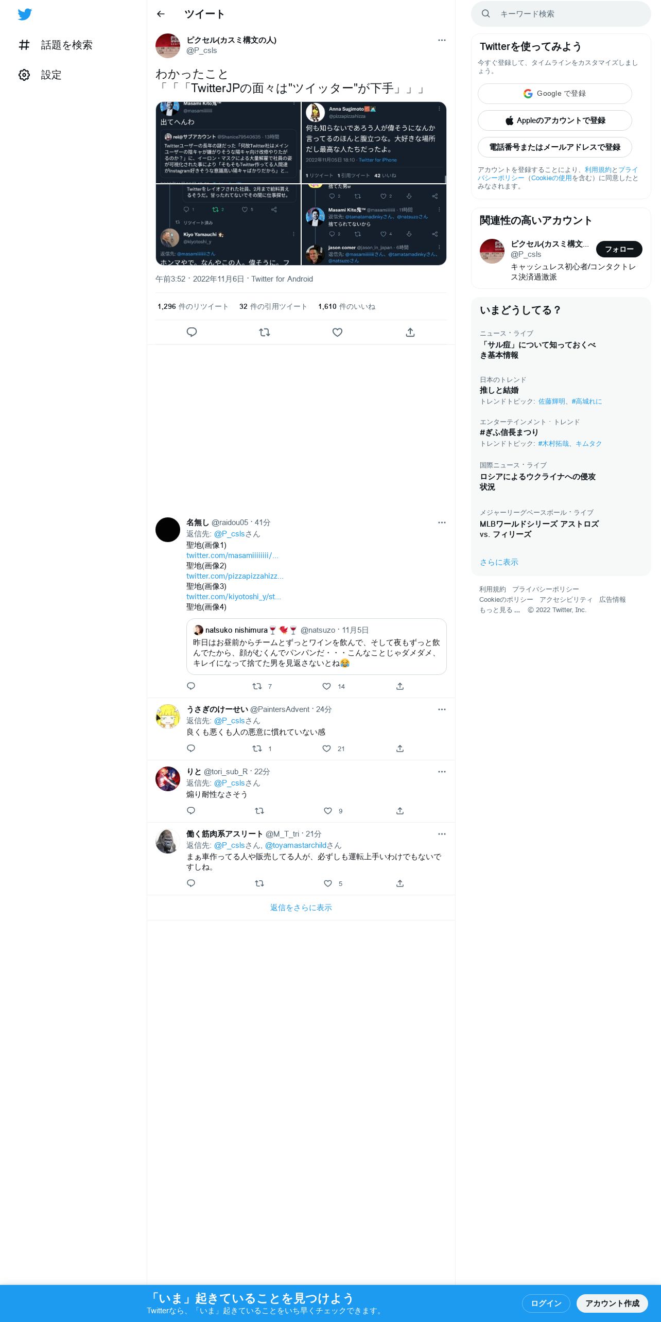The image size is (661, 1322).
Task: Open more options on the main tweet
Action: pos(442,40)
